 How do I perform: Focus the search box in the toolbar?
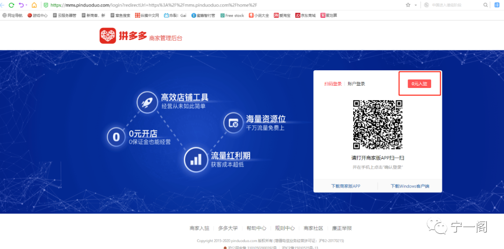456,5
